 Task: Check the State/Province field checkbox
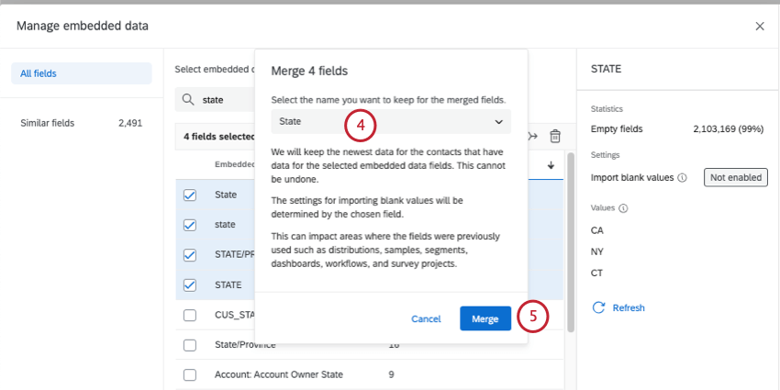[x=190, y=345]
